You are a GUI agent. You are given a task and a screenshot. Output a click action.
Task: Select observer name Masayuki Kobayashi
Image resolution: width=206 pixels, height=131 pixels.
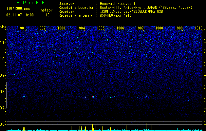[118, 4]
